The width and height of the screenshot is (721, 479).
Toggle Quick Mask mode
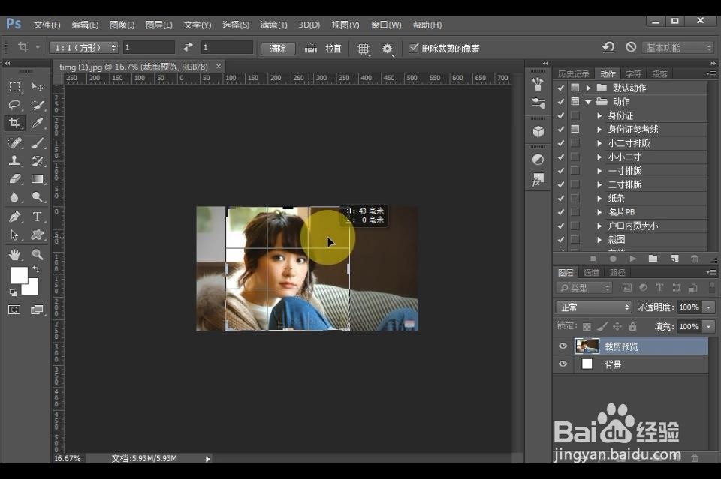point(14,310)
